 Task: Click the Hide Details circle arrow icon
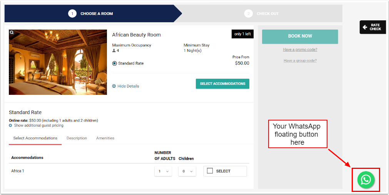114,86
